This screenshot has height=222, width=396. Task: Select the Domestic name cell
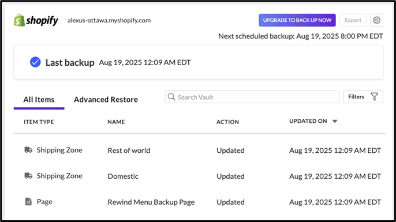click(x=123, y=176)
